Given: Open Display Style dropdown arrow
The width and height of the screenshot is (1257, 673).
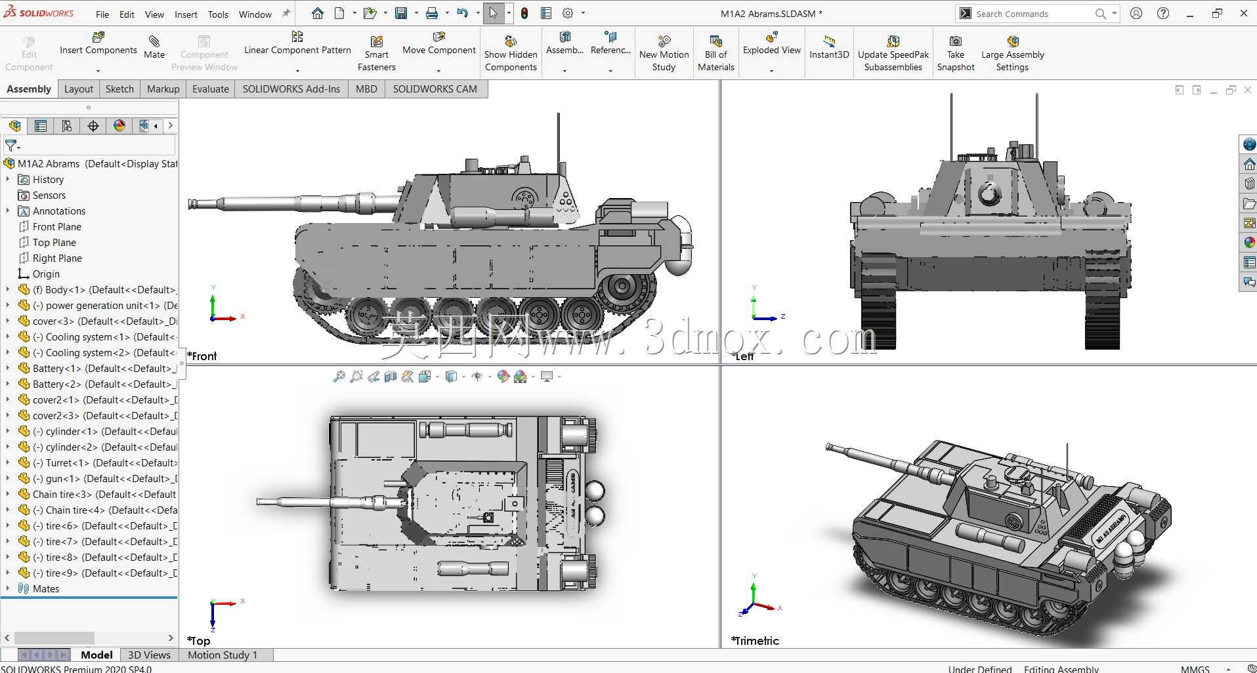Looking at the screenshot, I should coord(463,377).
